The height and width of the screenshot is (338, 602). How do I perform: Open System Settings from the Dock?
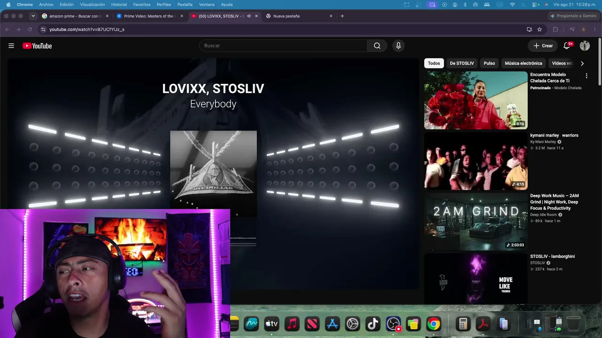point(353,323)
